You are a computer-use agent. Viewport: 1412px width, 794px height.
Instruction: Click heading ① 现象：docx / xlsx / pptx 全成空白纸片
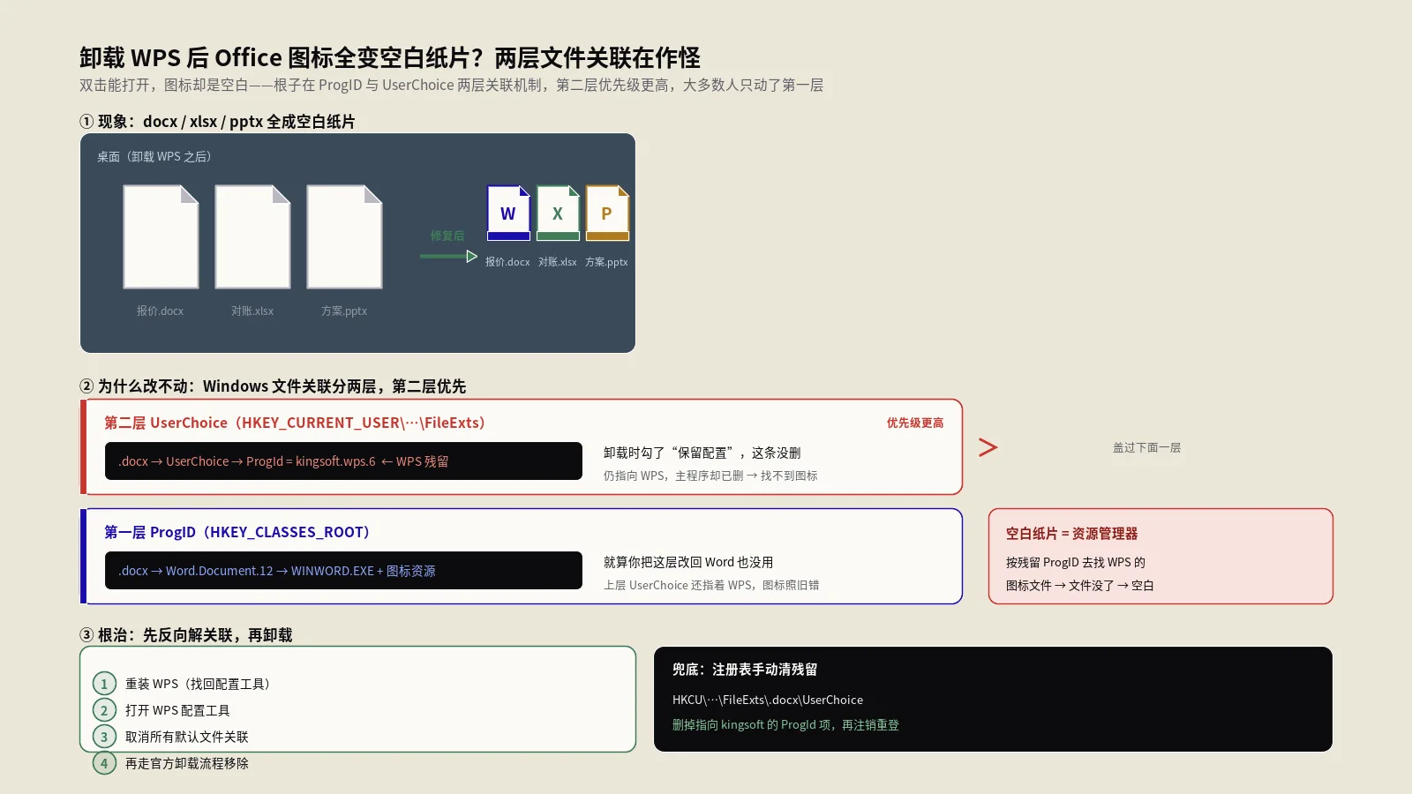tap(217, 122)
